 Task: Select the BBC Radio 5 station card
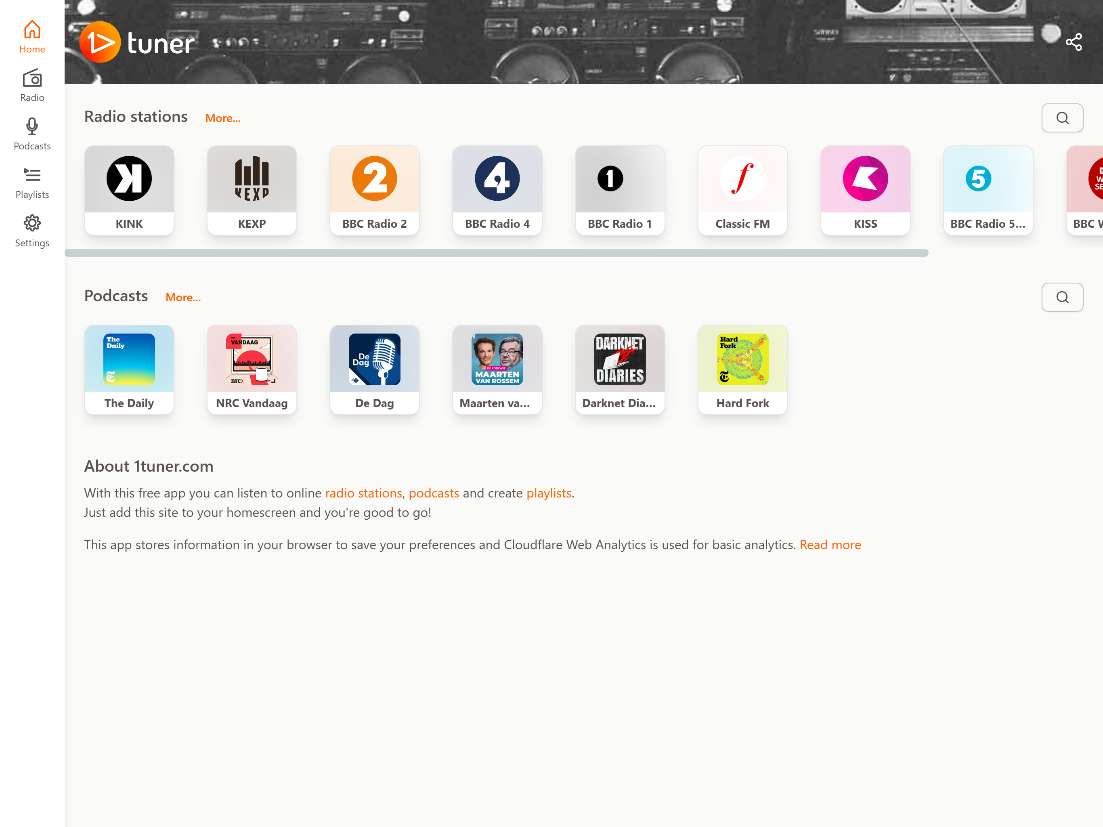[x=988, y=190]
